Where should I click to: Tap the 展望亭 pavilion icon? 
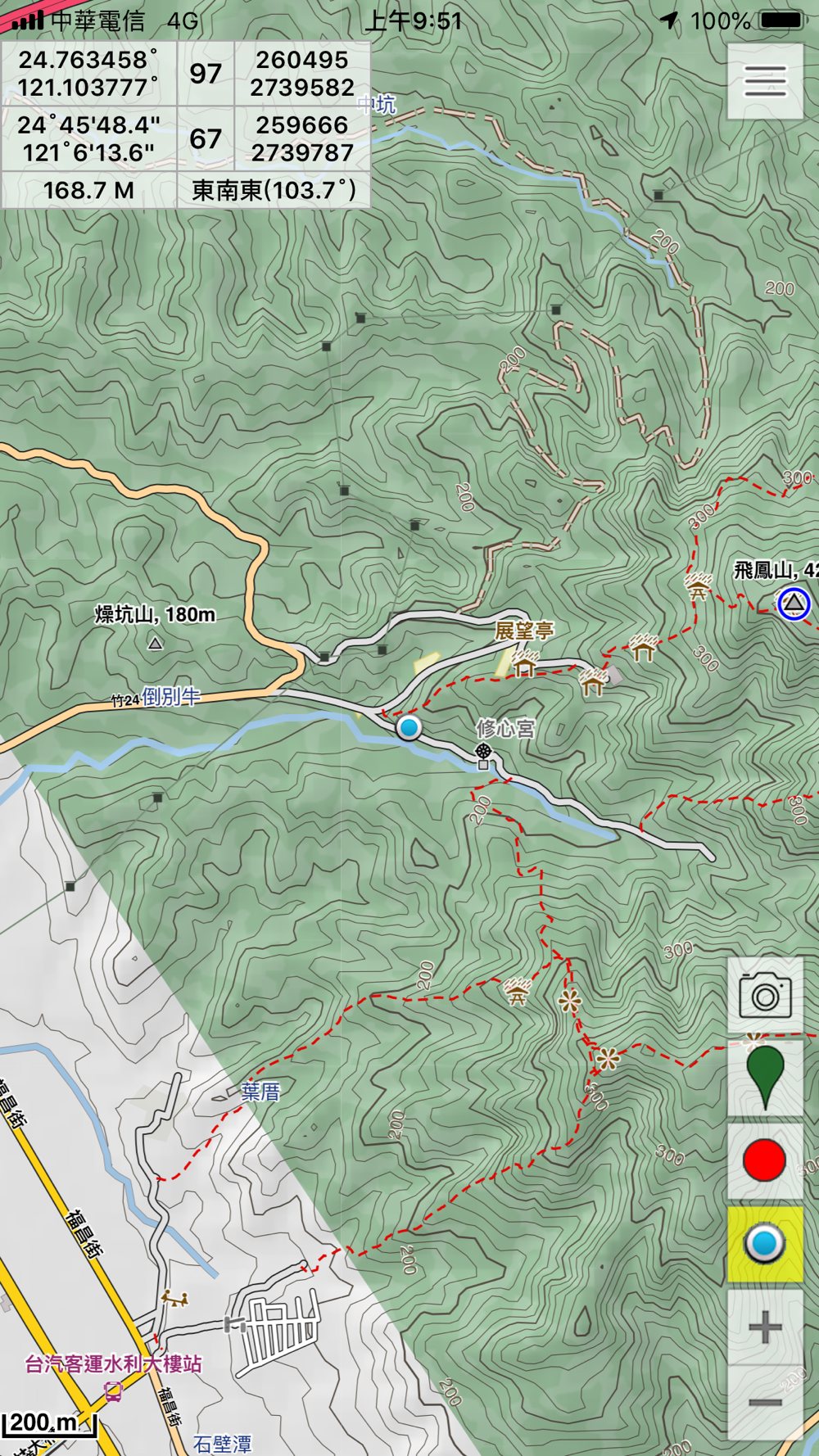point(525,663)
